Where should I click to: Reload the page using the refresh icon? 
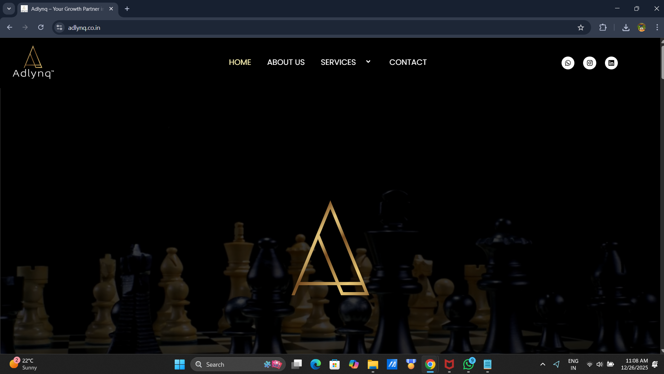pos(41,27)
